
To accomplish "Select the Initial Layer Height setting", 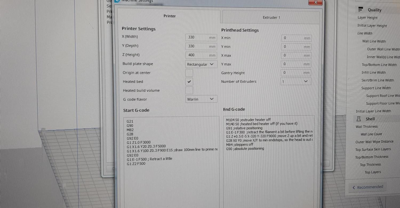I will (372, 26).
